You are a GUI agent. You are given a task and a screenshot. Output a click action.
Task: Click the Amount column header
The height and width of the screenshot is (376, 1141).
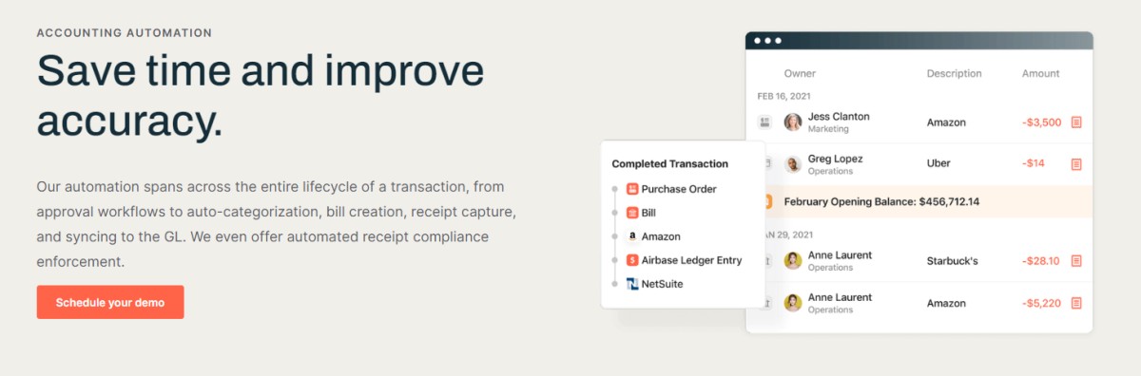click(x=1040, y=73)
